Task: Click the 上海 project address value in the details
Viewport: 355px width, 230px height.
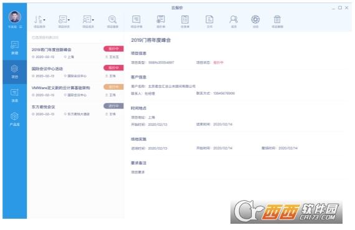Action: tap(151, 117)
